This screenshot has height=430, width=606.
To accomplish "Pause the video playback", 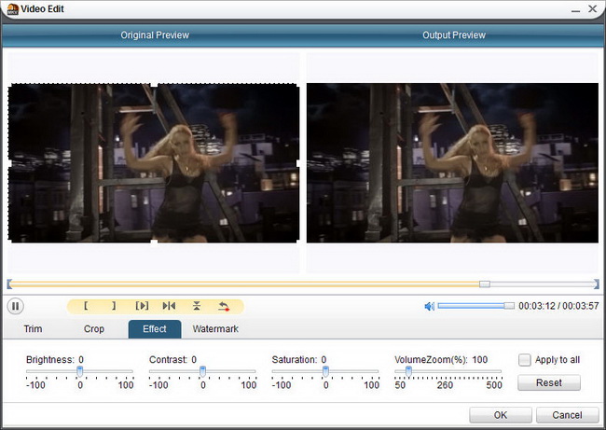I will coord(16,306).
